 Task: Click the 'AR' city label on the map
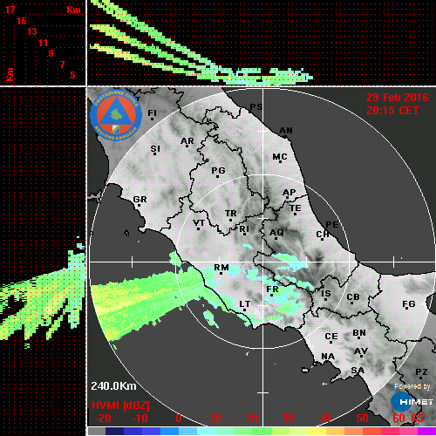click(187, 141)
